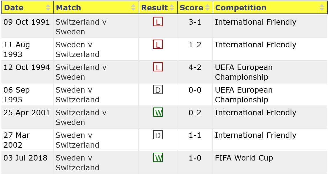Click the 25 Apr 2001 Switzerland v Sweden match
This screenshot has width=328, height=174.
pyautogui.click(x=81, y=117)
